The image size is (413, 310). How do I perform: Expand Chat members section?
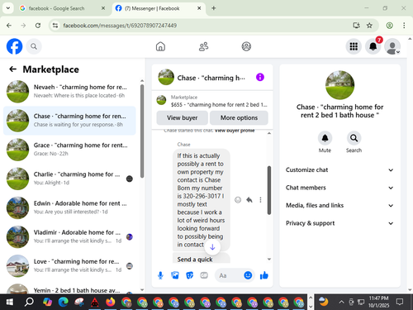(x=339, y=188)
